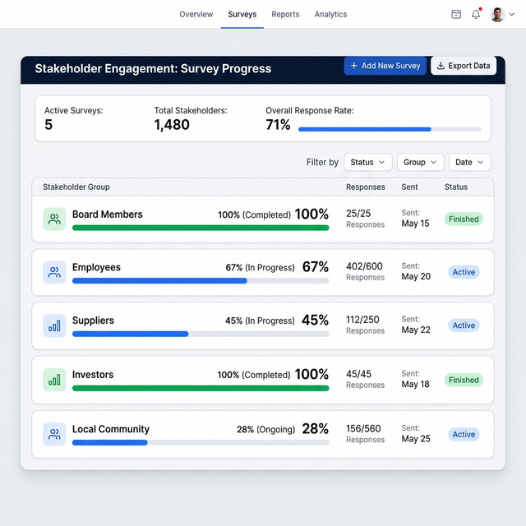Select the Investors group name

[x=93, y=375]
